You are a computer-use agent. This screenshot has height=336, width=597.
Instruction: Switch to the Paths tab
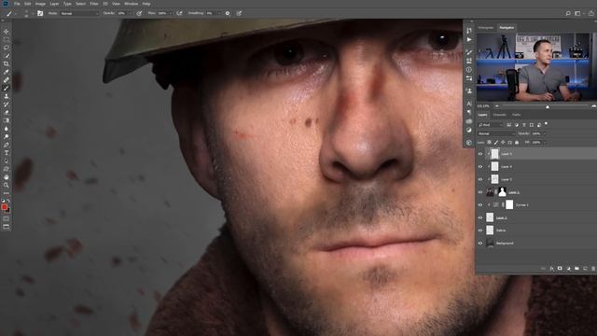[x=516, y=115]
